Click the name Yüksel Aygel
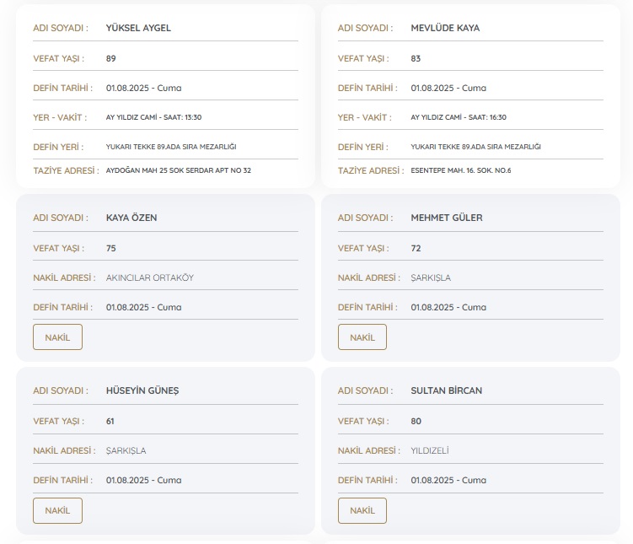The width and height of the screenshot is (633, 544). (138, 28)
